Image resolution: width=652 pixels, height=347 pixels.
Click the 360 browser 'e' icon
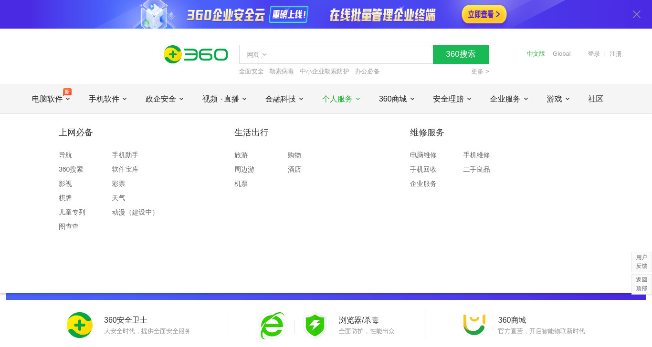272,326
